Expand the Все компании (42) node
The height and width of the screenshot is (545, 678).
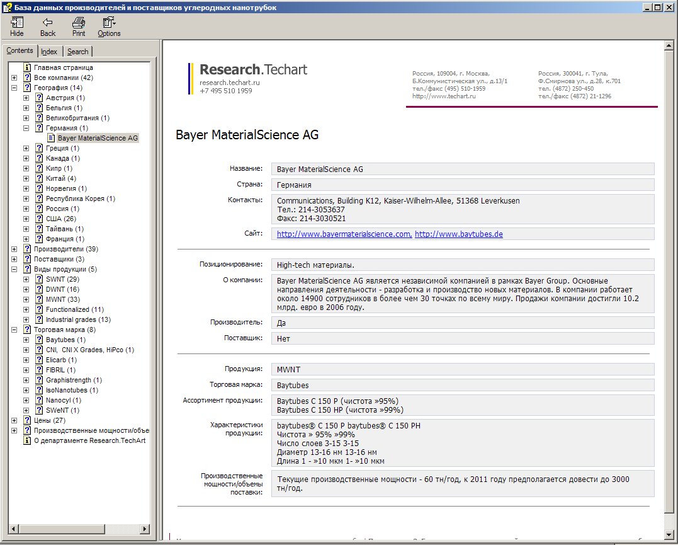(x=14, y=78)
